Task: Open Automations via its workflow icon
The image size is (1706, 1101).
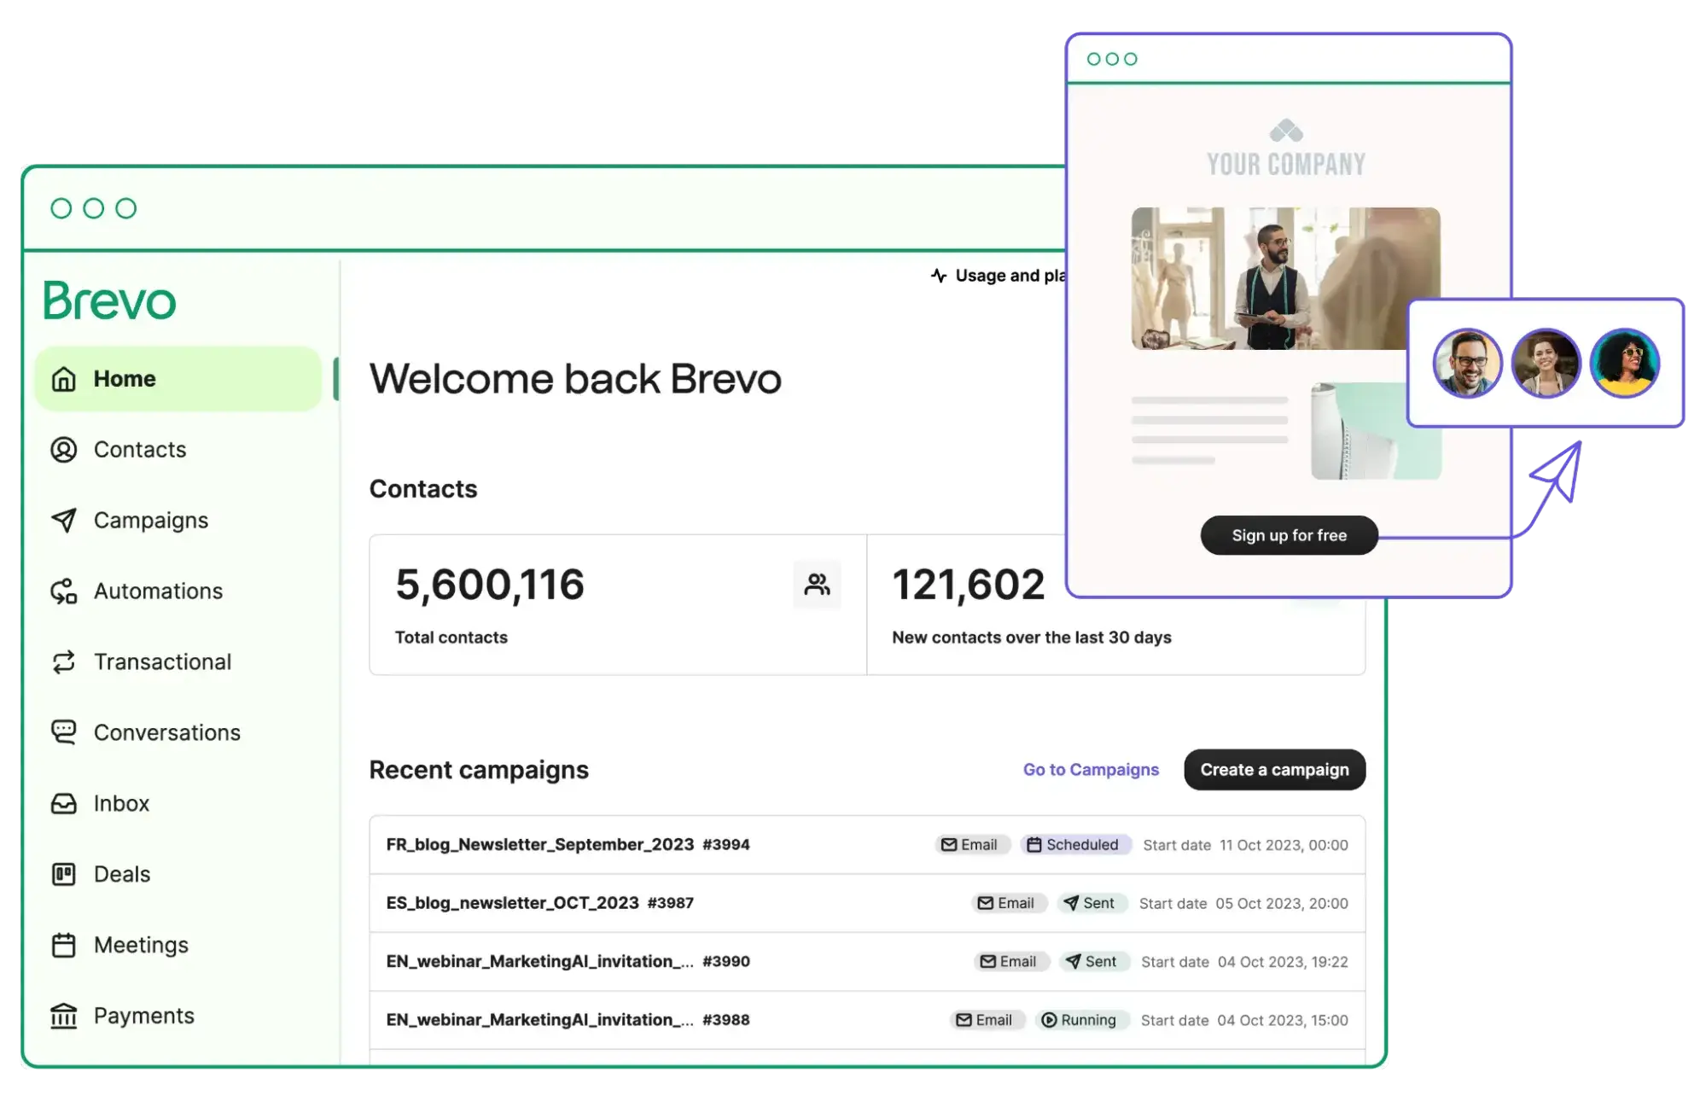Action: coord(64,591)
